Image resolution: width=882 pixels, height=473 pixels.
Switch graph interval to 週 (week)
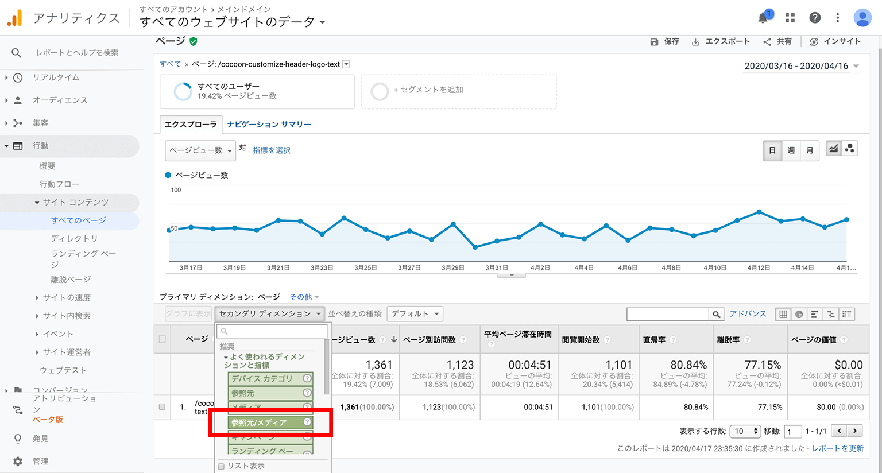click(x=791, y=150)
